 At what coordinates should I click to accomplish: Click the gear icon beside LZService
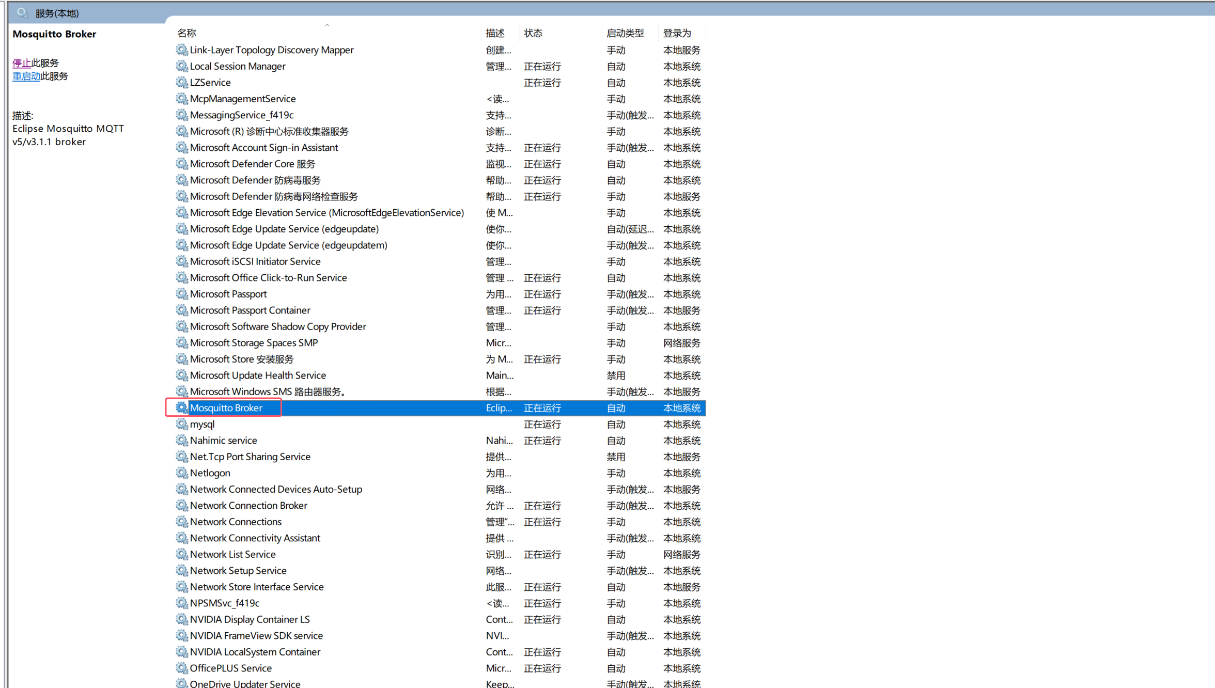pos(181,82)
